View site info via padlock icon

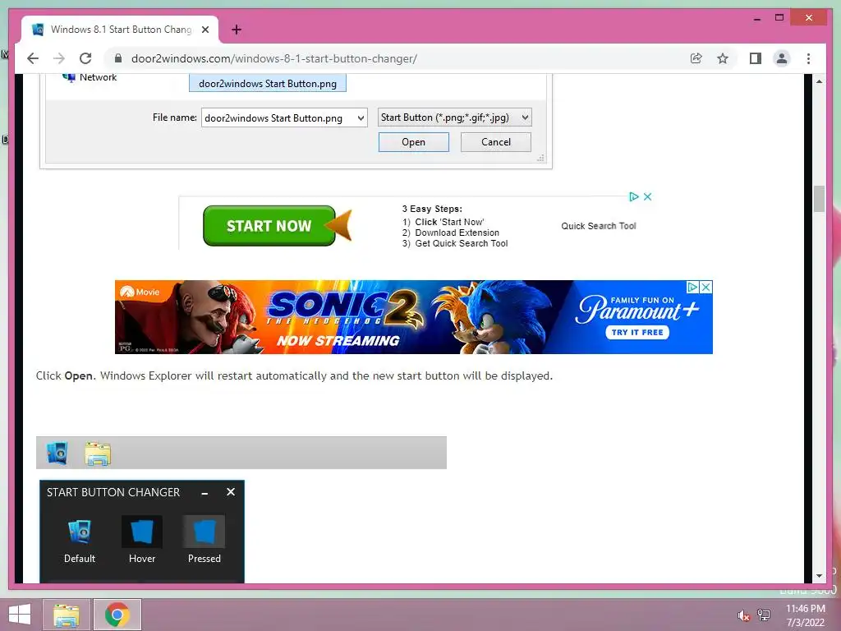pyautogui.click(x=118, y=58)
